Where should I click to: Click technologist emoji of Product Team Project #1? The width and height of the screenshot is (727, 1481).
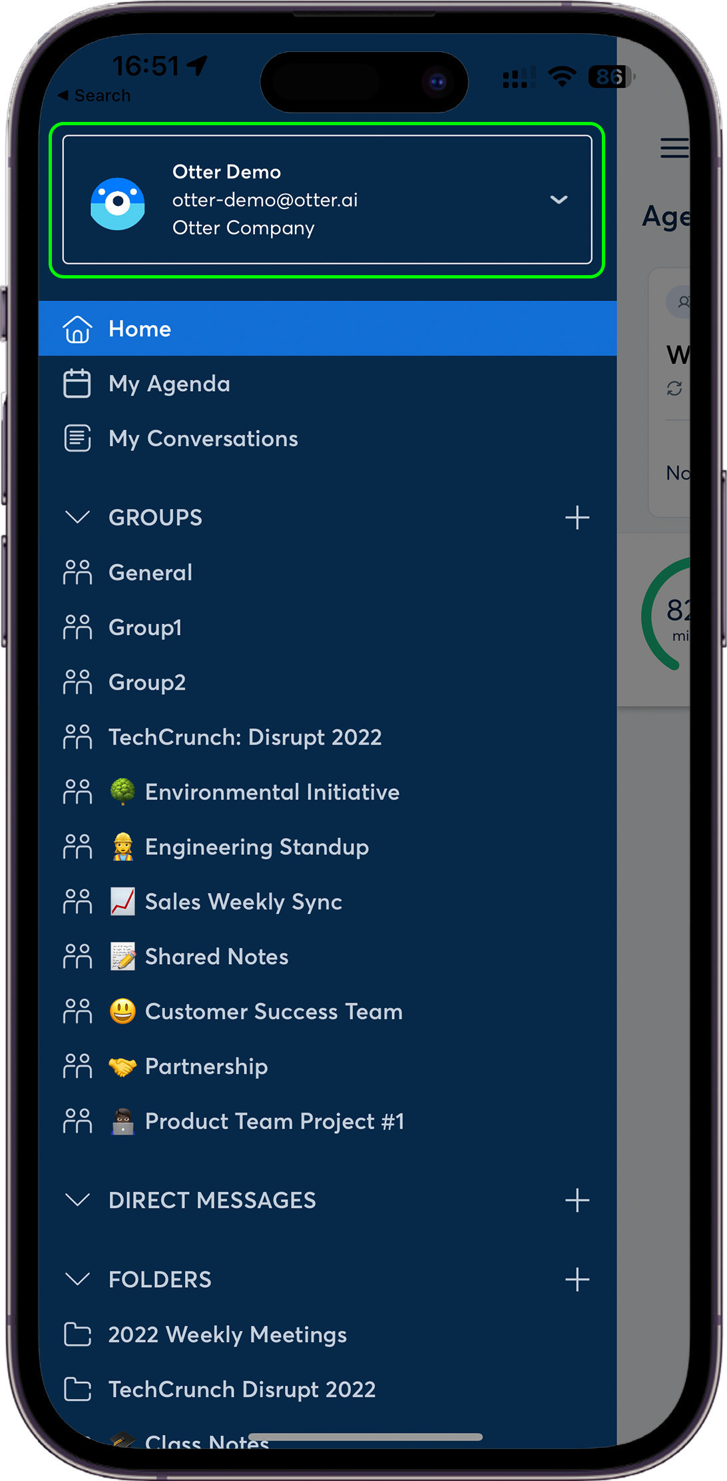[122, 1121]
